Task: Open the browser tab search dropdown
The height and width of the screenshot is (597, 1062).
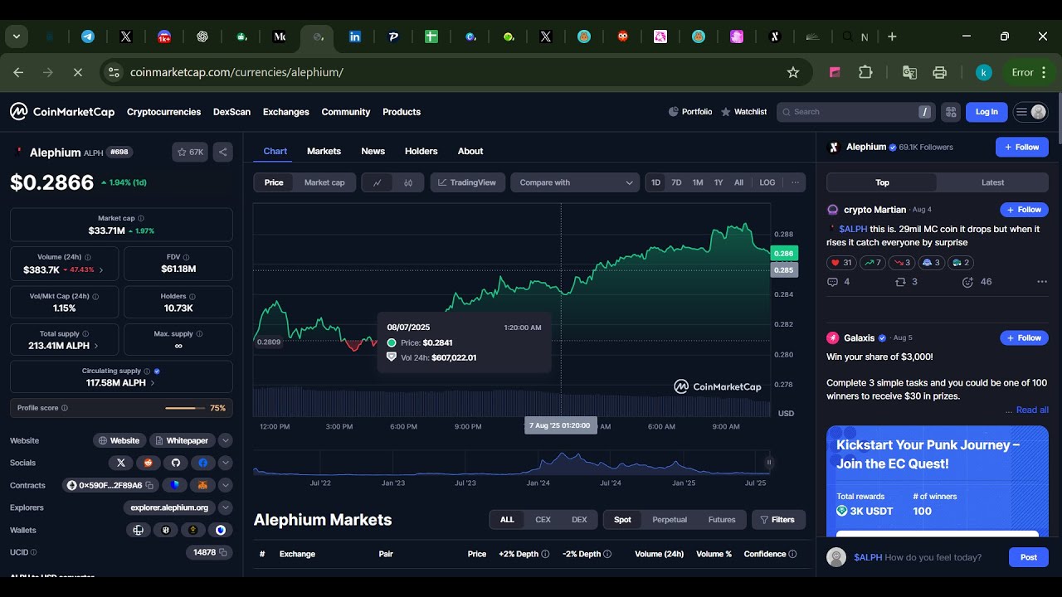Action: 17,36
